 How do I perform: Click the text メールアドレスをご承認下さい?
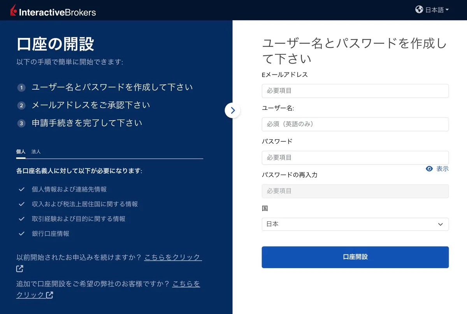click(91, 105)
